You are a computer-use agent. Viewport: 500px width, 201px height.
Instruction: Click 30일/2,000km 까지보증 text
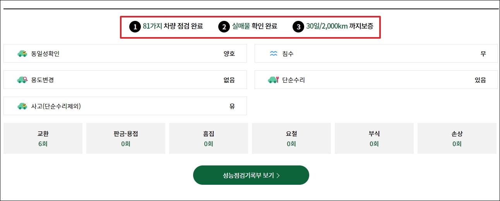[x=340, y=27]
